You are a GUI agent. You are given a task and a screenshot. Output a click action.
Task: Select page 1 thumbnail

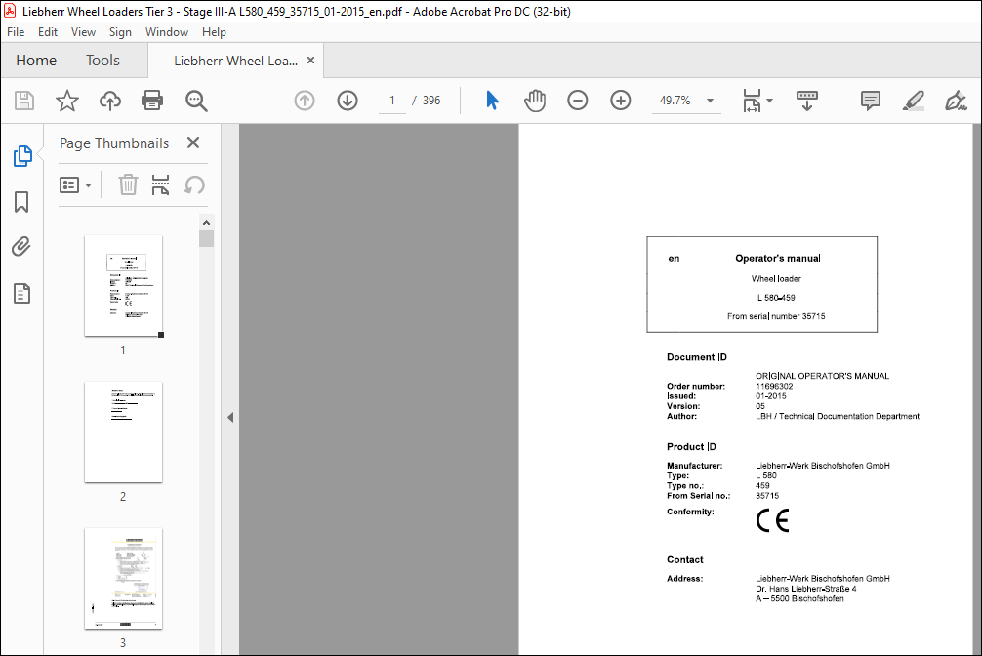pos(123,286)
